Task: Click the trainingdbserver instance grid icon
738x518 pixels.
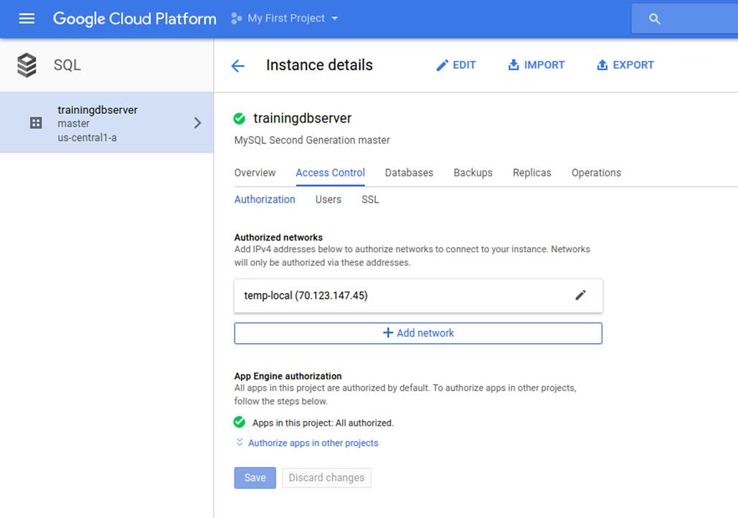Action: click(36, 123)
